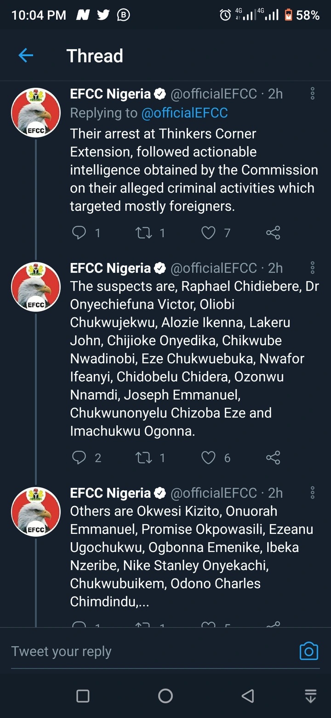Screen dimensions: 331x718
Task: Share the Thinkers Corner arrest tweet
Action: click(273, 233)
